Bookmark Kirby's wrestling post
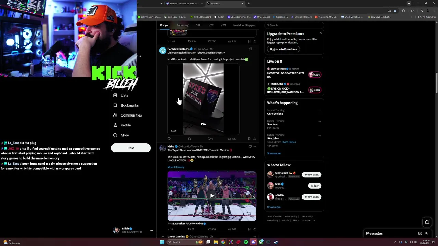 pos(249,229)
